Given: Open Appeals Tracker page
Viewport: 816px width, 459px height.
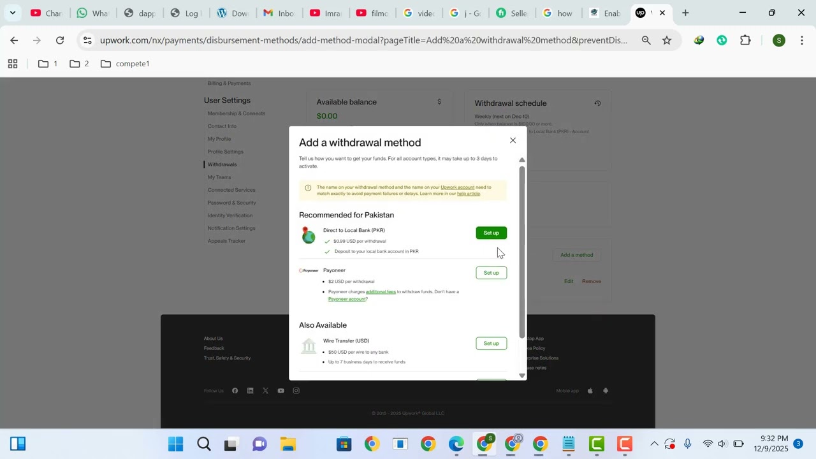Looking at the screenshot, I should click(226, 241).
